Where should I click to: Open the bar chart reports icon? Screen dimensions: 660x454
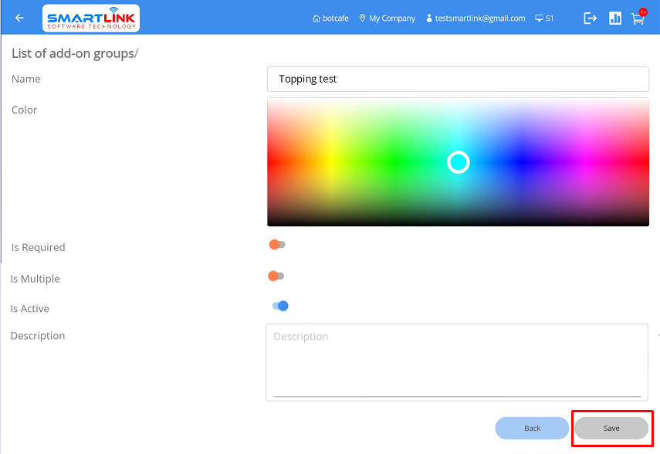(x=615, y=19)
